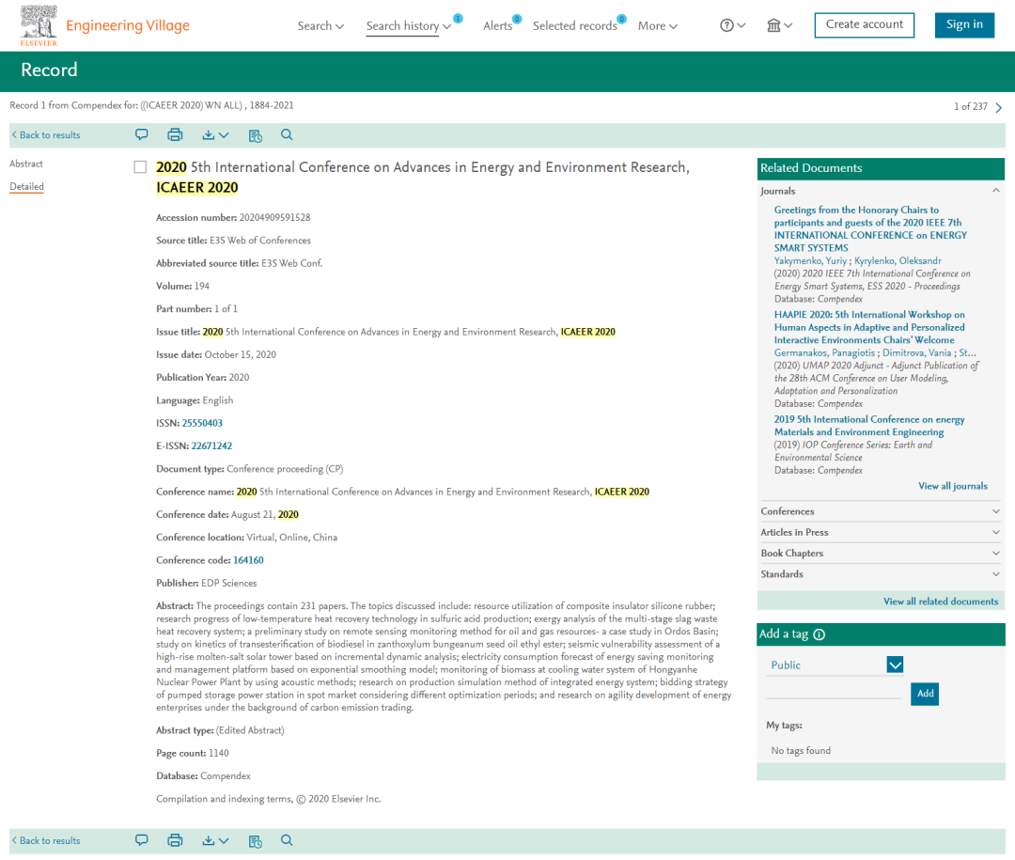
Task: Click the upper document-with-clock icon
Action: click(x=255, y=135)
